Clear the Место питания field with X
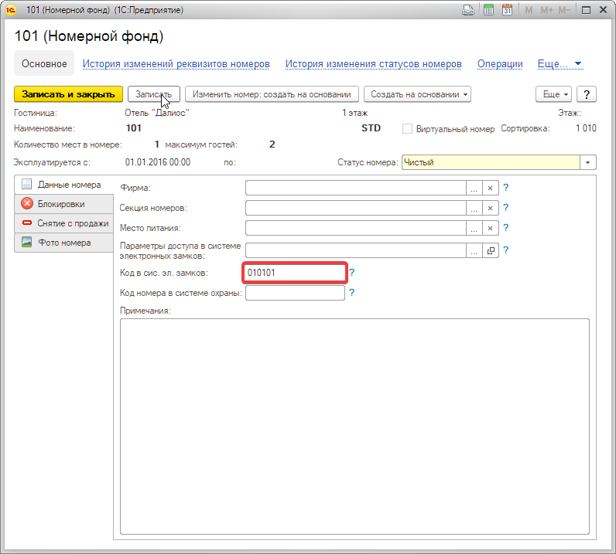 coord(491,228)
